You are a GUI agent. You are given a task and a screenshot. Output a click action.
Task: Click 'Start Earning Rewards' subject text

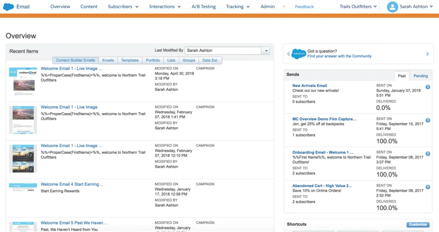click(x=60, y=191)
